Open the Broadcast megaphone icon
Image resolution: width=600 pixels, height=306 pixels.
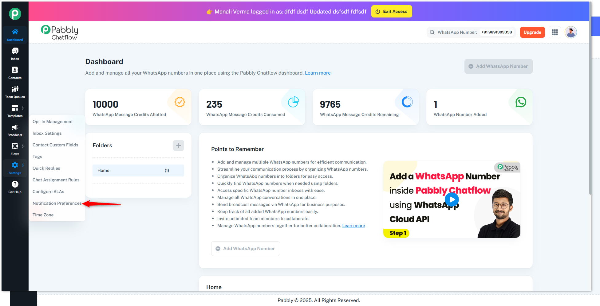(15, 127)
